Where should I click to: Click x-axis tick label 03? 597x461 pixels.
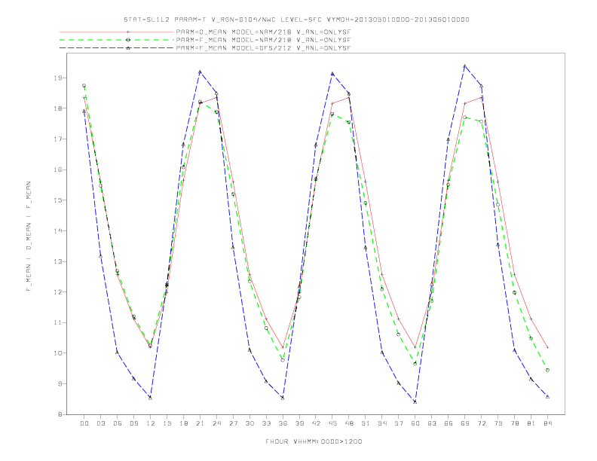(x=100, y=423)
